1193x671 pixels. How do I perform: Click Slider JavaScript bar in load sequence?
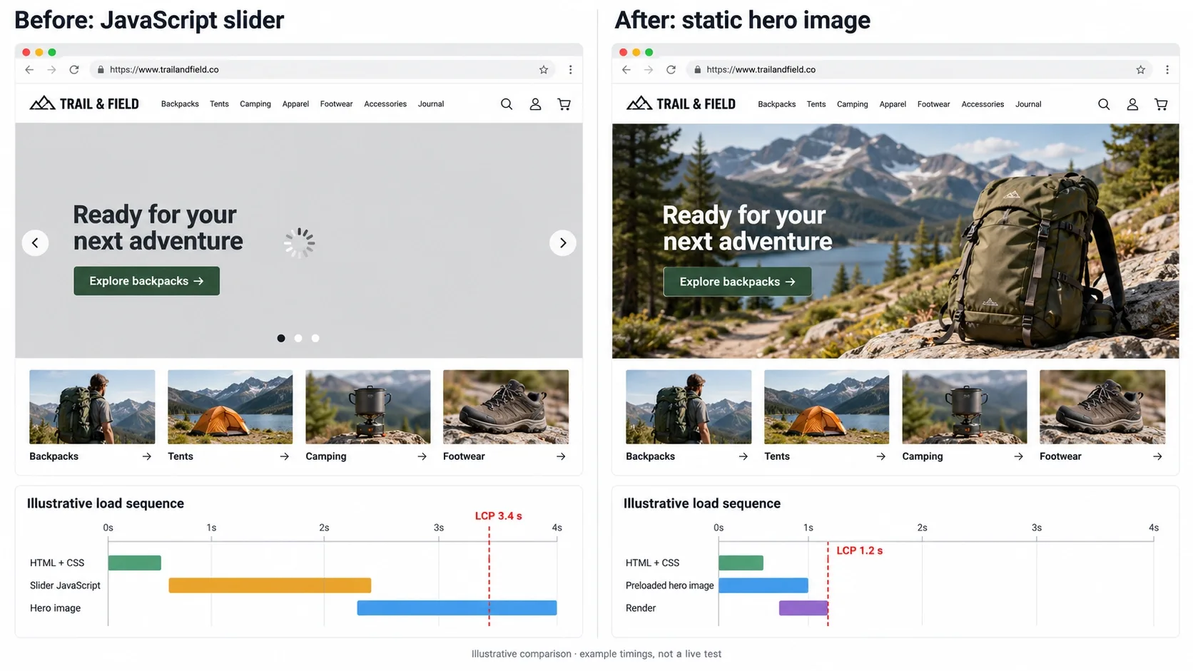coord(270,585)
